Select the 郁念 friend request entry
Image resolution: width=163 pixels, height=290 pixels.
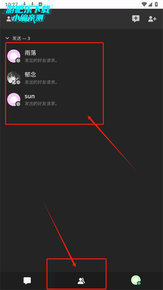54,78
